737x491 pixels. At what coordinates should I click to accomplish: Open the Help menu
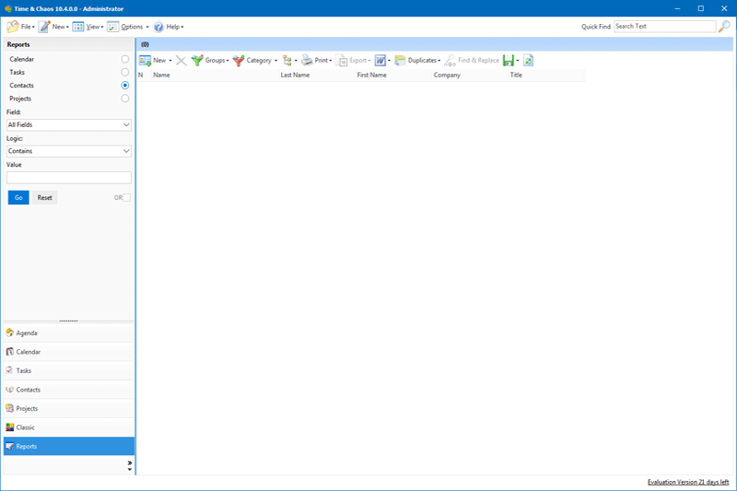pos(169,27)
